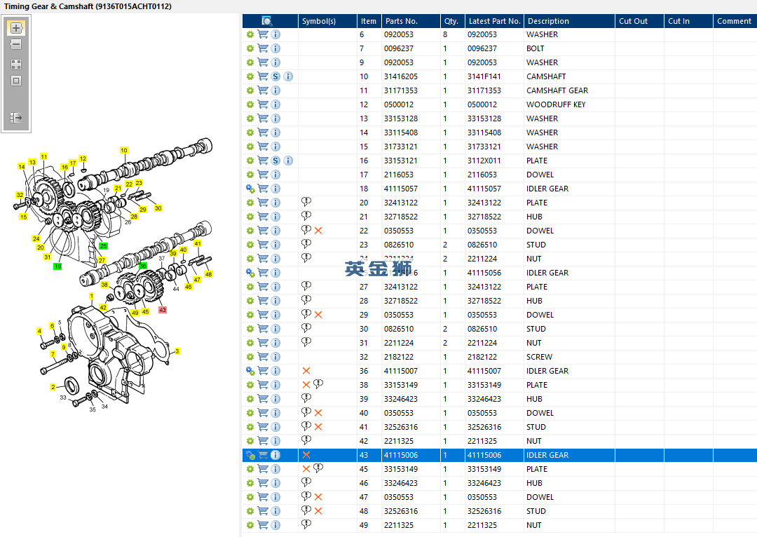Image resolution: width=757 pixels, height=537 pixels.
Task: Click latest part number 3141F141
Action: click(x=484, y=76)
